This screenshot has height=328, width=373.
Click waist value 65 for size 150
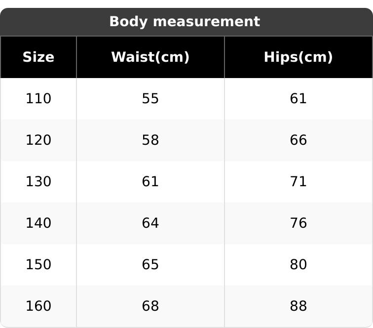click(150, 265)
